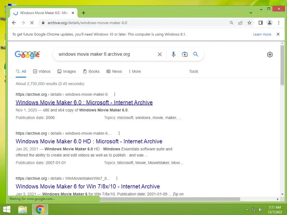
Task: Click the scrollbar down arrow
Action: (282, 194)
